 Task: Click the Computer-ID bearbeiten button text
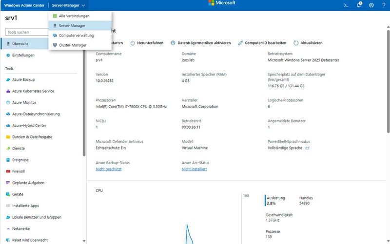[x=266, y=43]
